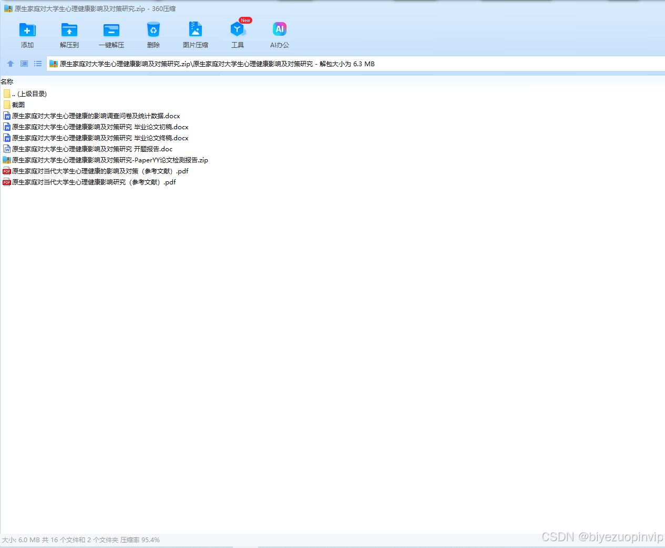Screen dimensions: 665x548
Task: Select file name PaperYY论文检测报告.zip
Action: coord(110,160)
